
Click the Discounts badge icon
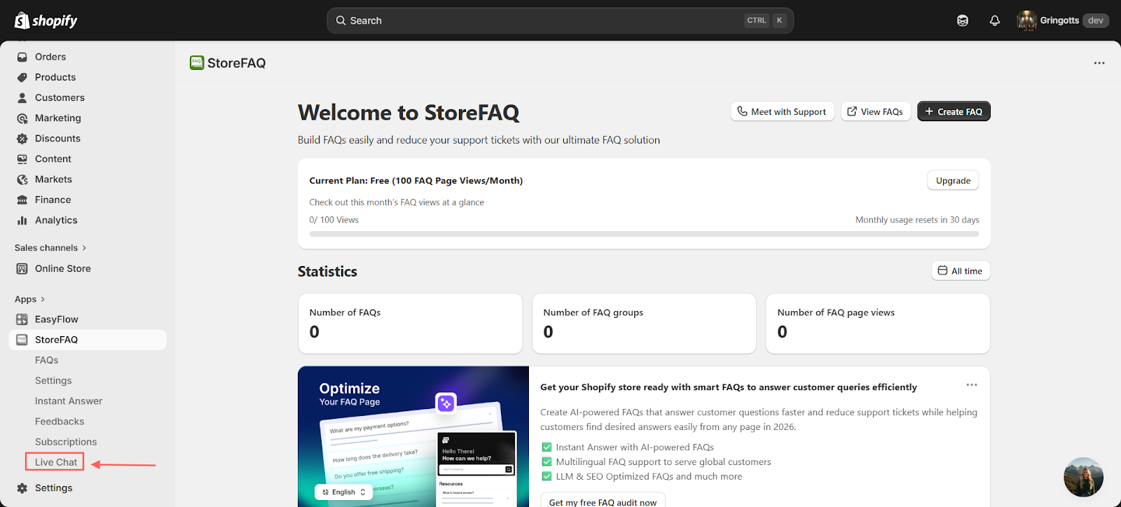[x=22, y=139]
